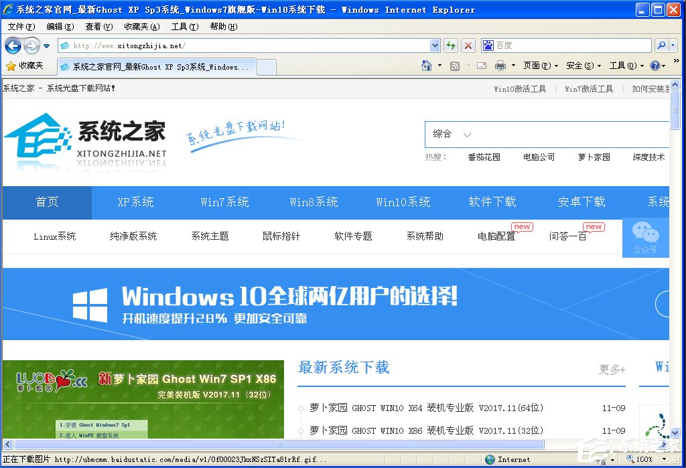The height and width of the screenshot is (468, 686).
Task: Click the RSS feeds icon
Action: click(454, 66)
